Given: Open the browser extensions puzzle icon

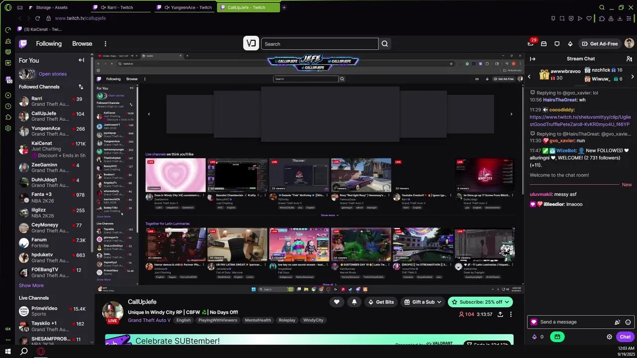Looking at the screenshot, I should [x=602, y=18].
